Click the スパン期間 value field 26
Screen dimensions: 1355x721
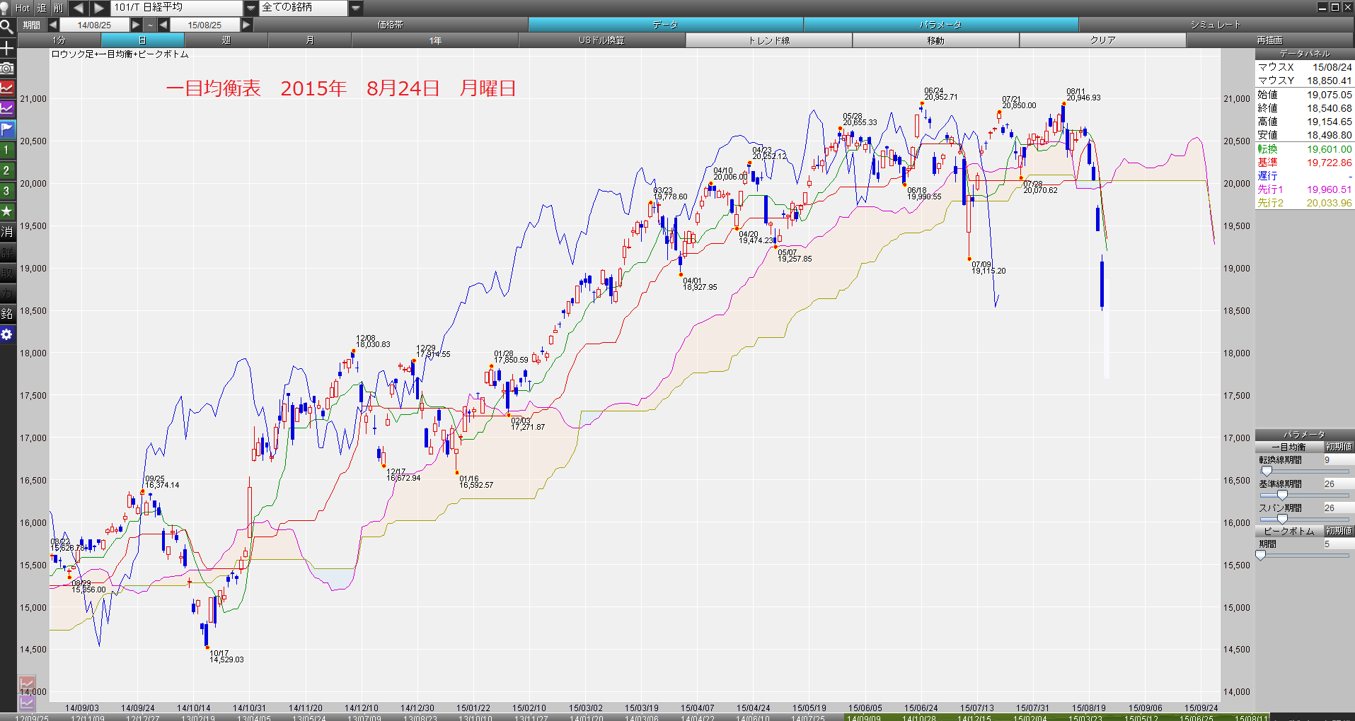[x=1338, y=508]
